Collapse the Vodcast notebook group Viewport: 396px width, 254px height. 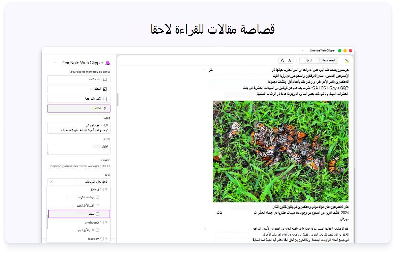click(106, 238)
